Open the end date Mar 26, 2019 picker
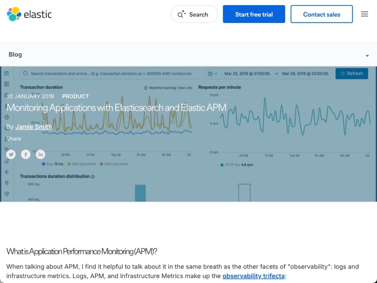 (306, 73)
